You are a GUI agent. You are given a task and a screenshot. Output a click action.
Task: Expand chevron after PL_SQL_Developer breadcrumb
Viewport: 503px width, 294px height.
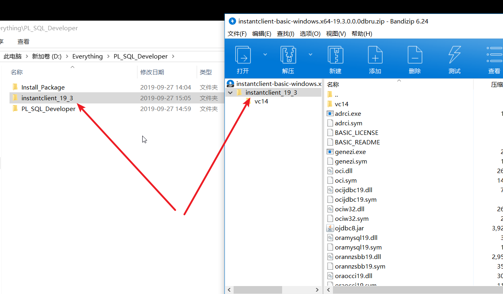click(173, 56)
